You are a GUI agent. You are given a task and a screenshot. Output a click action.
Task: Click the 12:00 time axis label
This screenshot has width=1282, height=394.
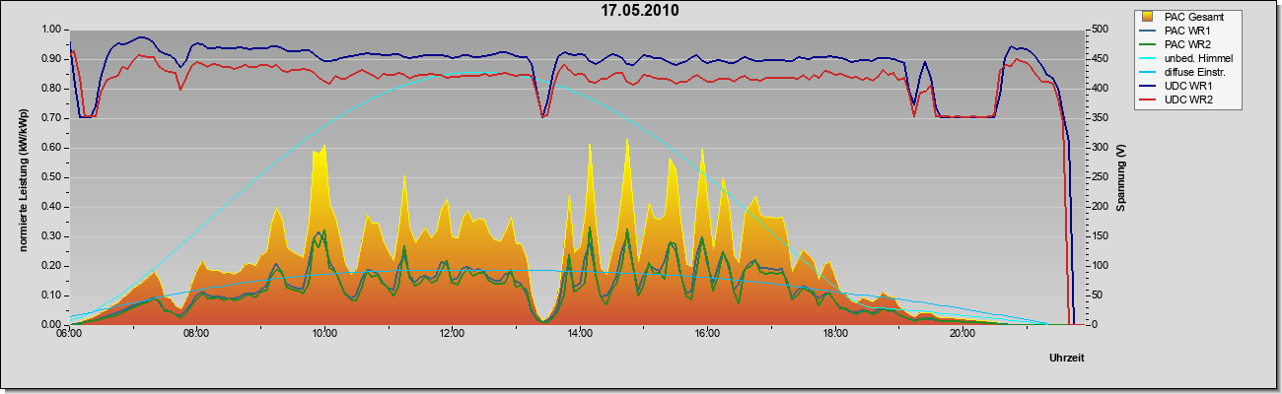pyautogui.click(x=452, y=334)
